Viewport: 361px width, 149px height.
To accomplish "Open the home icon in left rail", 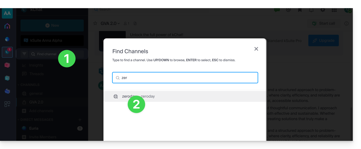I will tap(7, 26).
